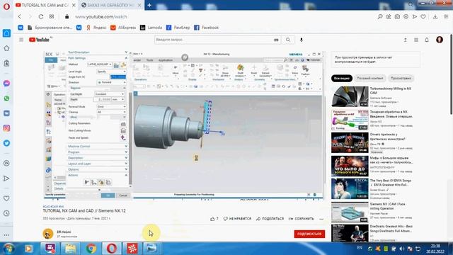Open Depth units mm dropdown
453x255 pixels.
(x=118, y=99)
